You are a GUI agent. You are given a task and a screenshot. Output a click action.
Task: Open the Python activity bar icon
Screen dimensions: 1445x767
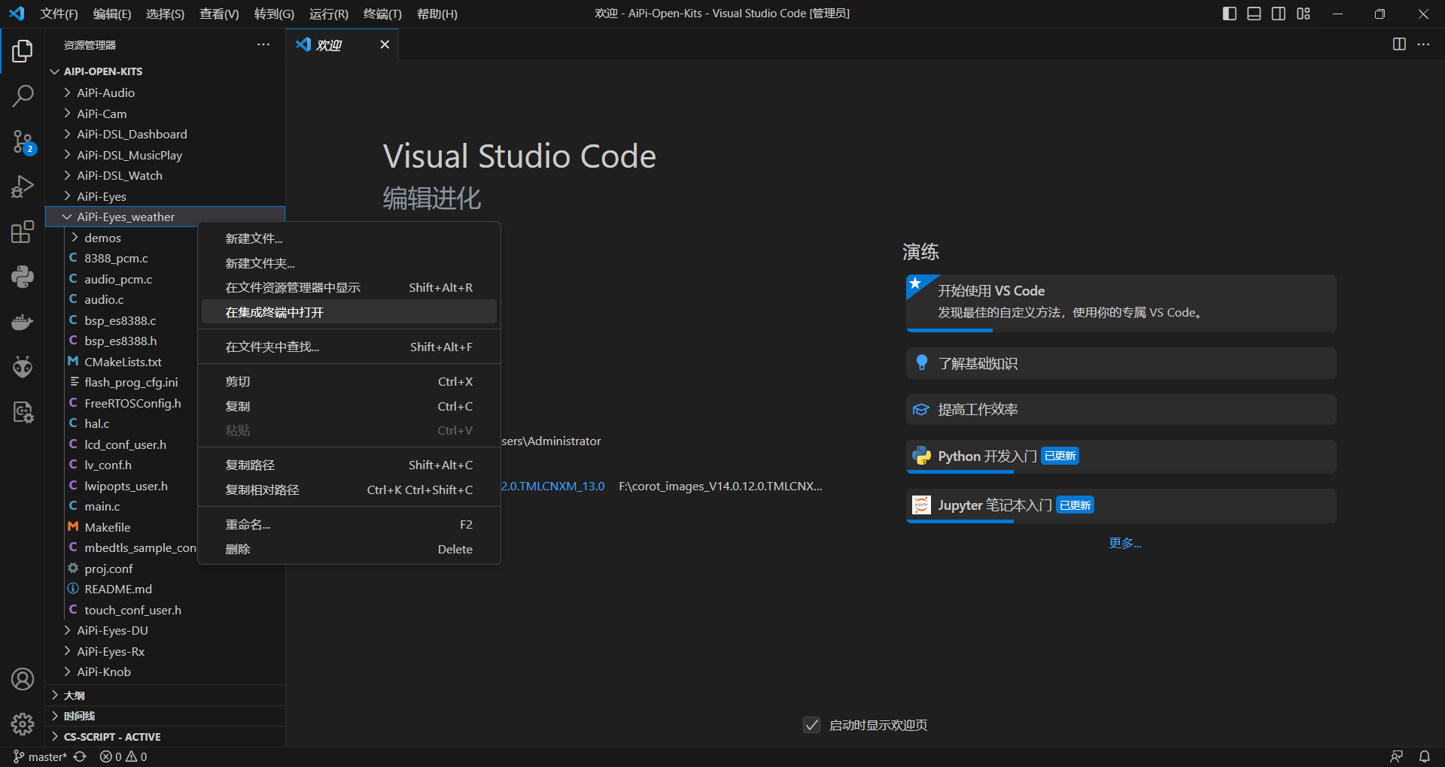23,277
